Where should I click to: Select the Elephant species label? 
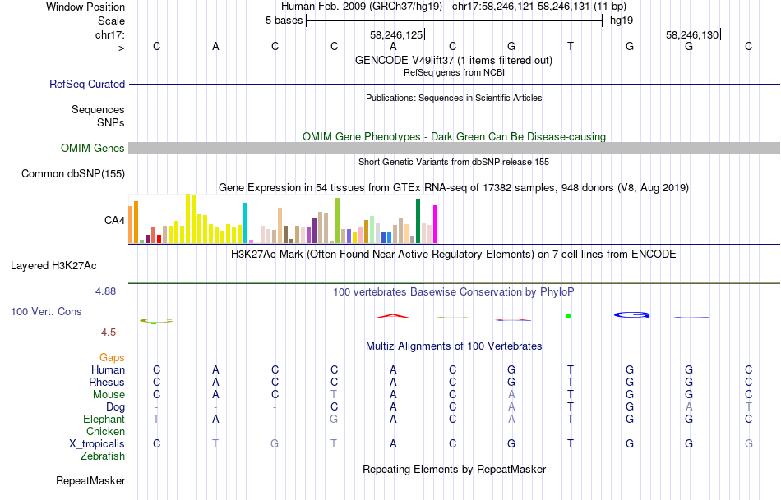tap(104, 419)
